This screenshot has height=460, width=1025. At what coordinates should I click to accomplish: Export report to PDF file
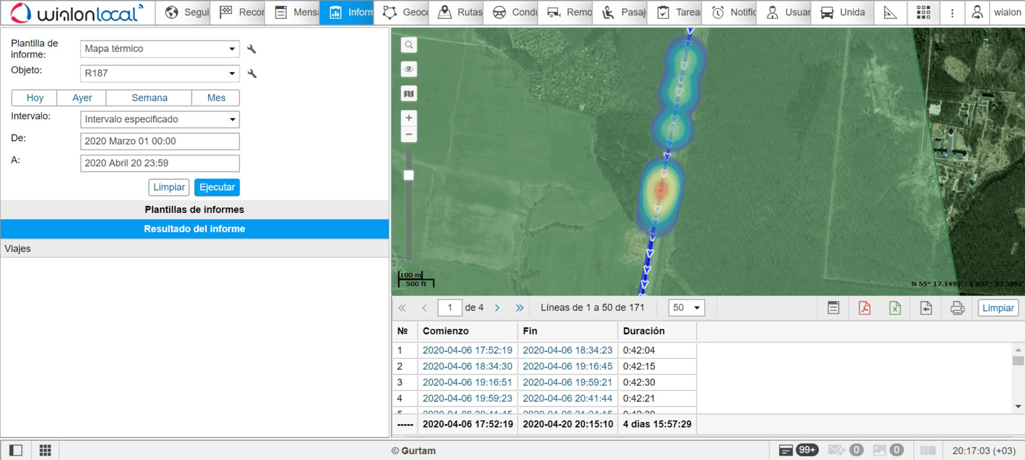coord(864,308)
